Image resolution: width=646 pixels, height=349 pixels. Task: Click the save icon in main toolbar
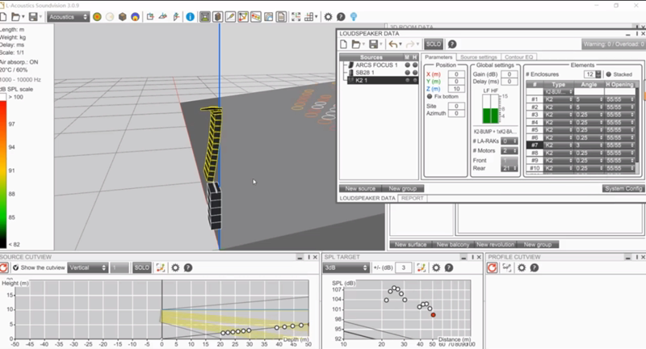32,16
